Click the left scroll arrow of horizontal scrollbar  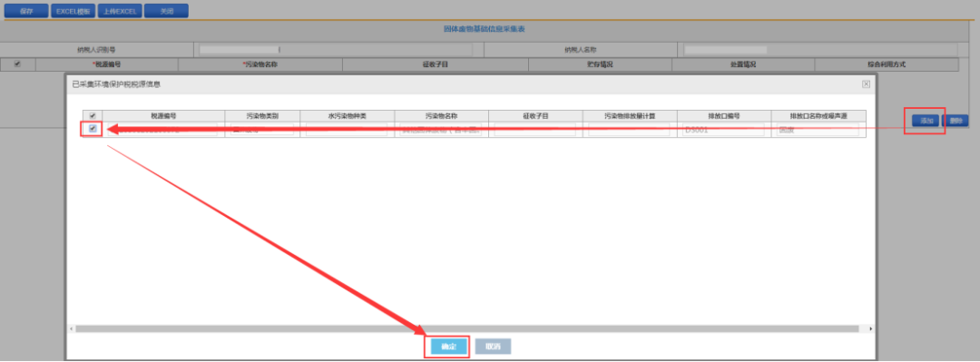[x=72, y=328]
